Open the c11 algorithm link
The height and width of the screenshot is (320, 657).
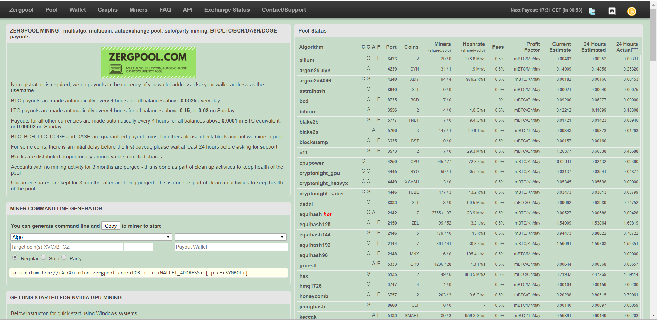[x=303, y=153]
